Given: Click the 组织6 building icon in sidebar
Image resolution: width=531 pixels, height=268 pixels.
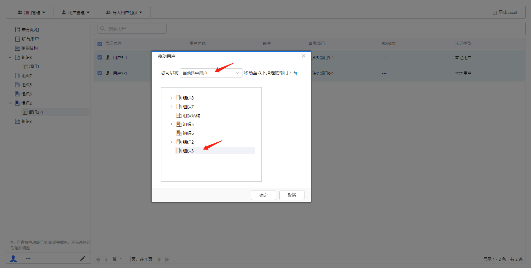Looking at the screenshot, I should (x=18, y=94).
